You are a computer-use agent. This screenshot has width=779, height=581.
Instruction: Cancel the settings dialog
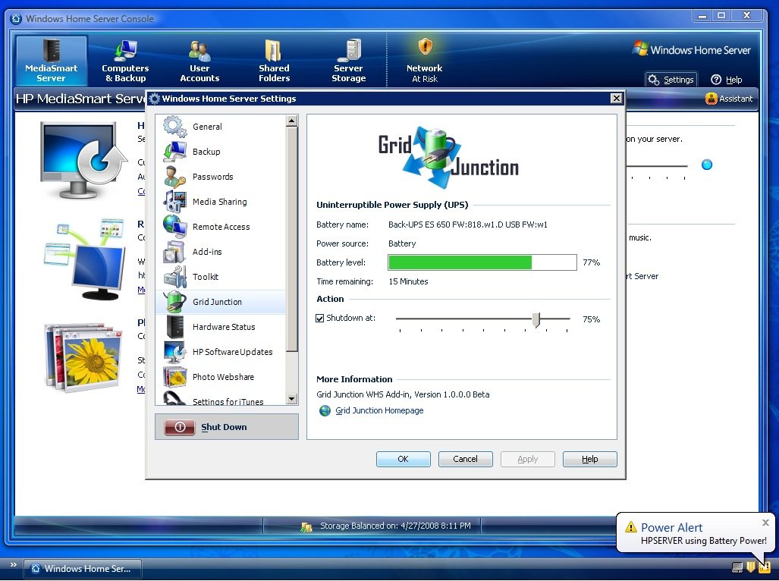(x=465, y=459)
